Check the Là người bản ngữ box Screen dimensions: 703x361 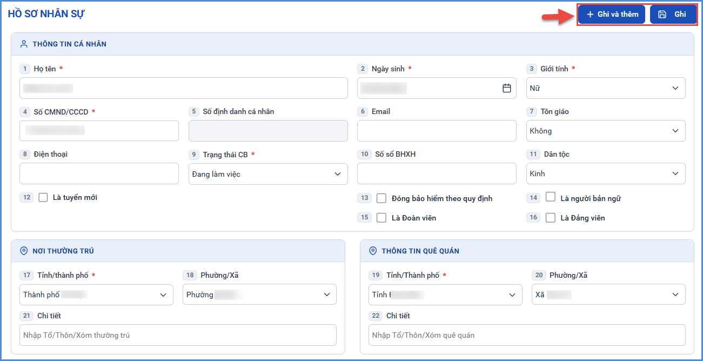[x=551, y=197]
